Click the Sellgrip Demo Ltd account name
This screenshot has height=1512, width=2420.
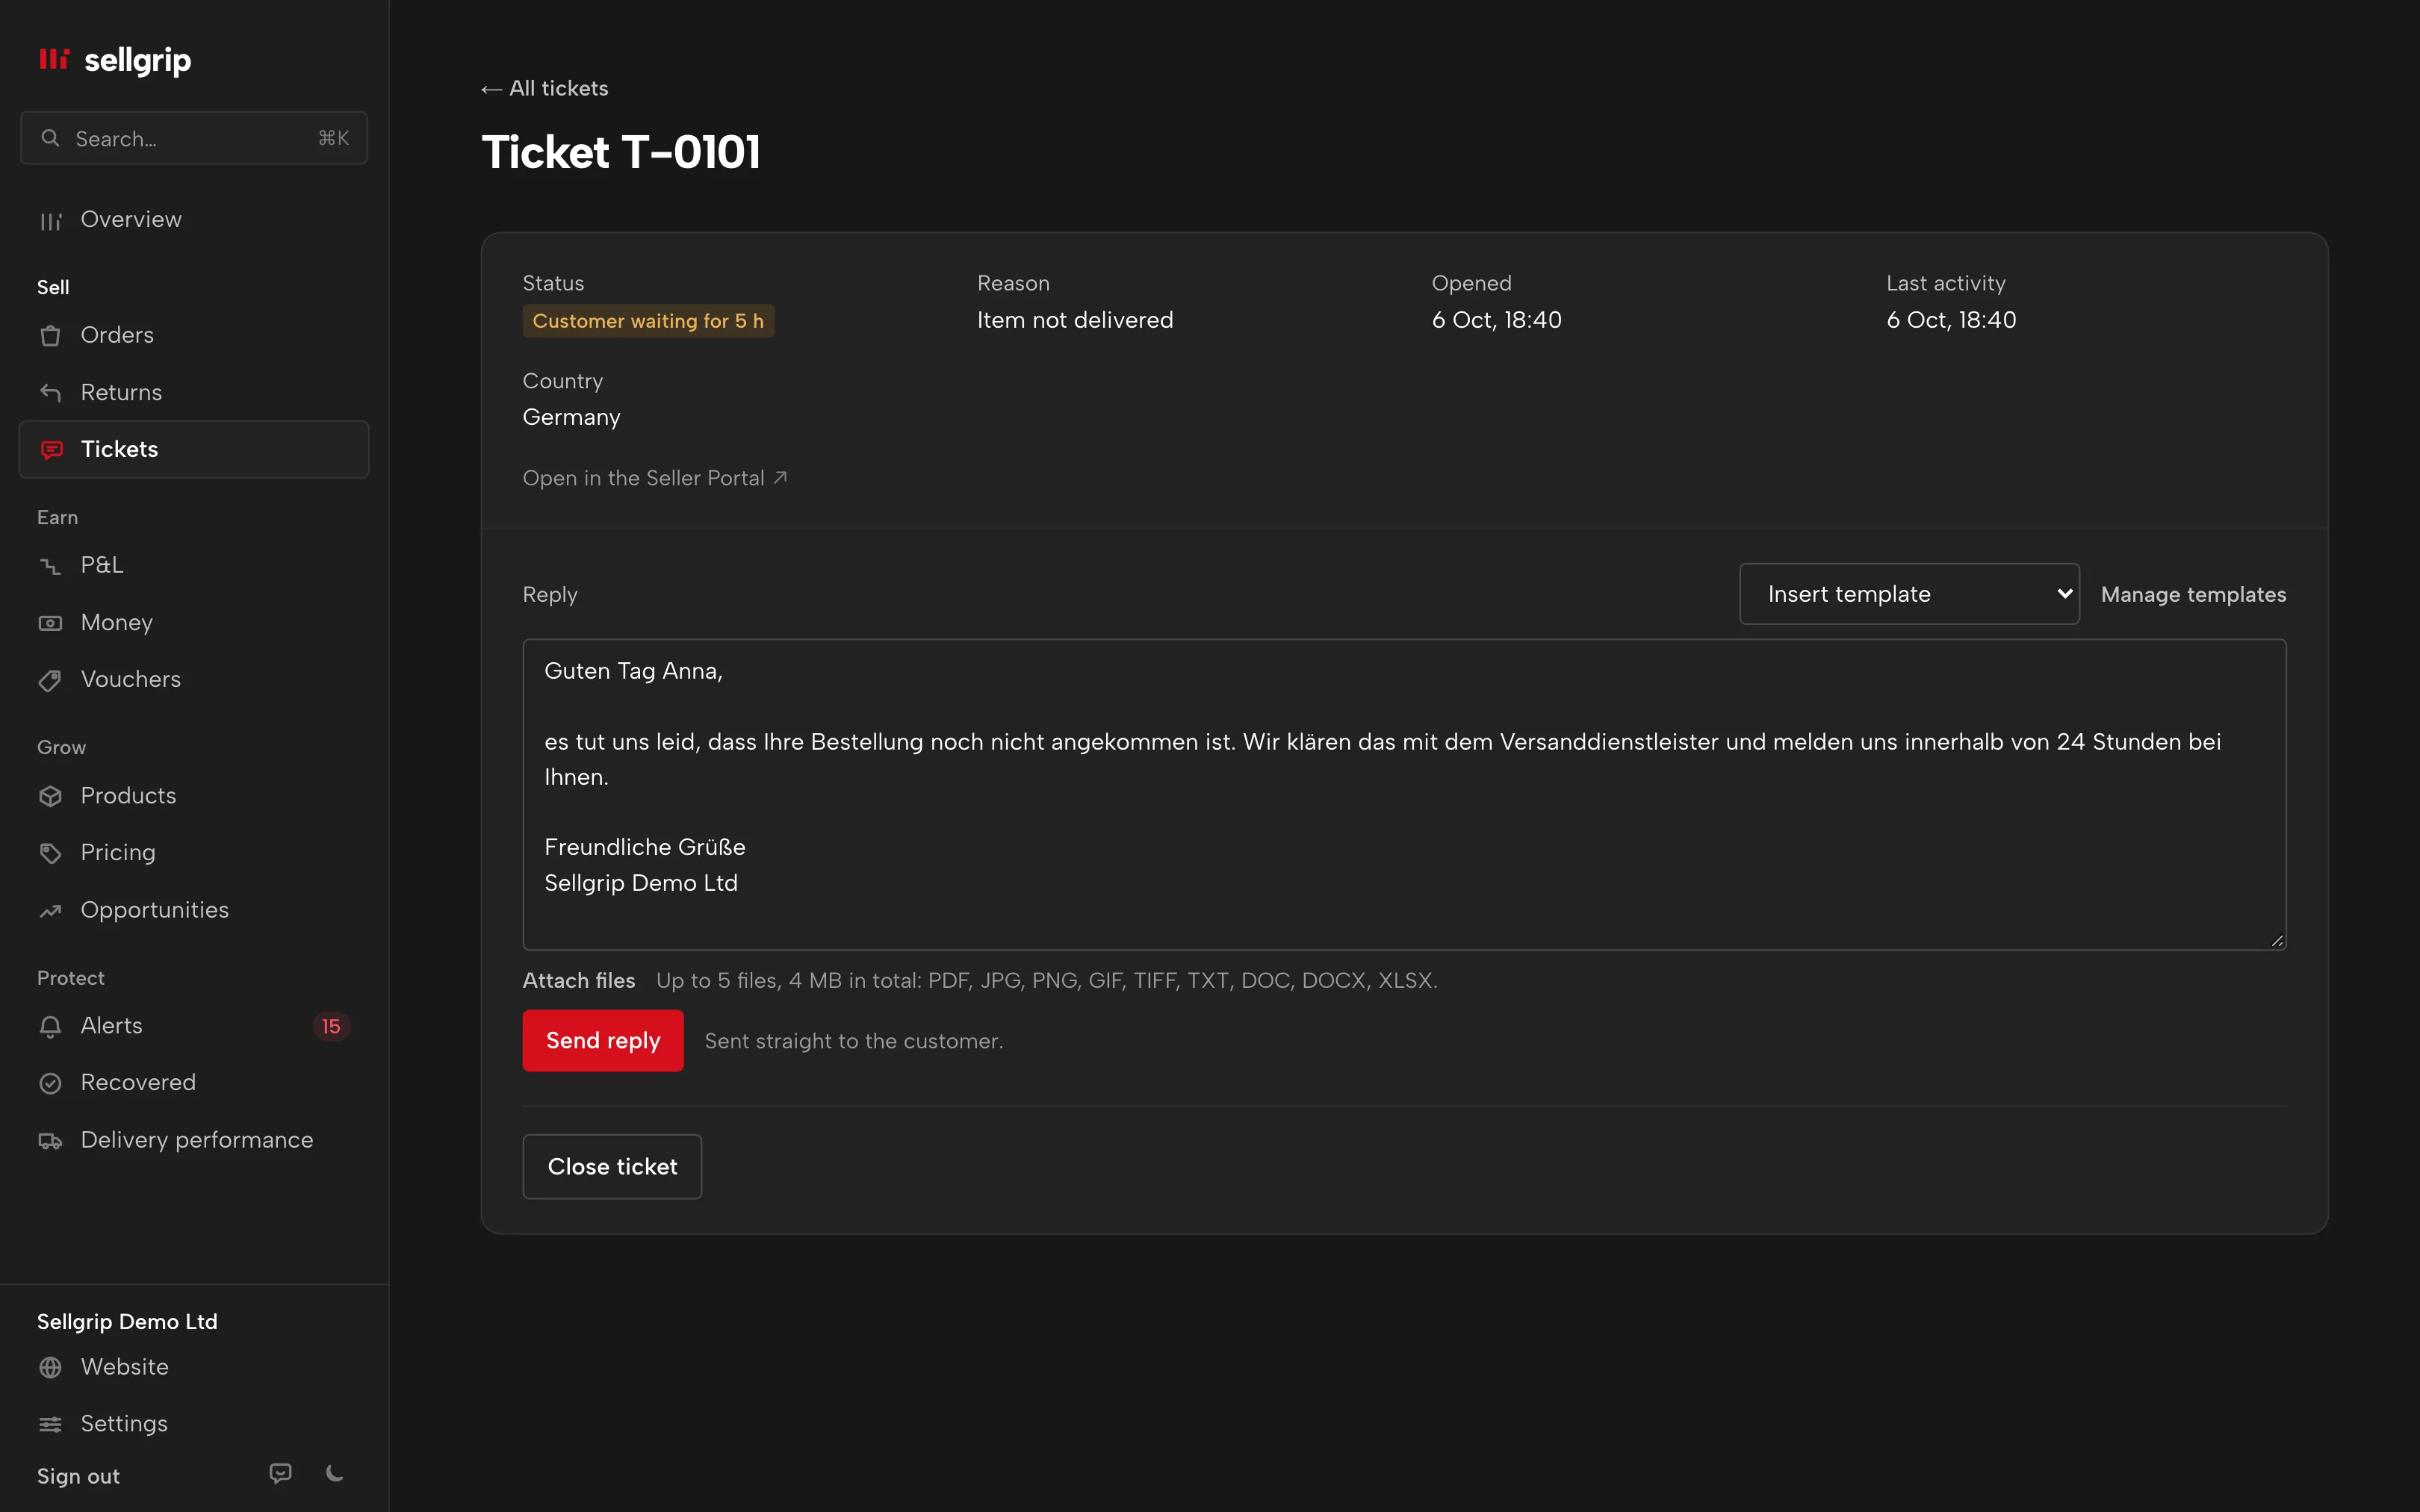point(127,1322)
